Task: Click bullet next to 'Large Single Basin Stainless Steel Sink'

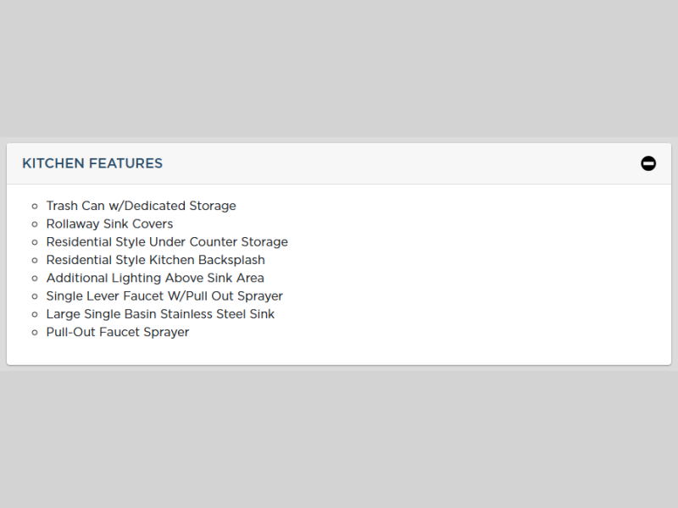Action: coord(35,315)
